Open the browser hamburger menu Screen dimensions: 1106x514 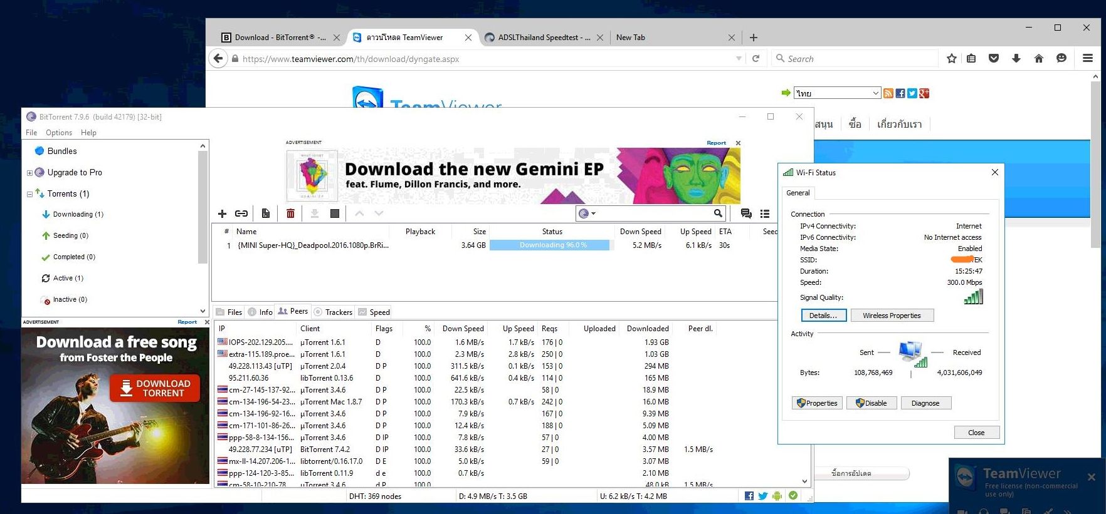pyautogui.click(x=1088, y=58)
